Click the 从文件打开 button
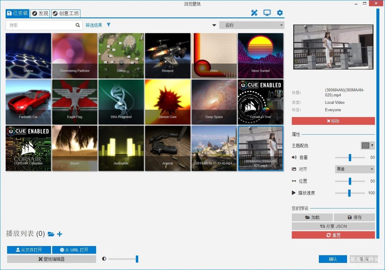This screenshot has height=270, width=385. (x=29, y=250)
